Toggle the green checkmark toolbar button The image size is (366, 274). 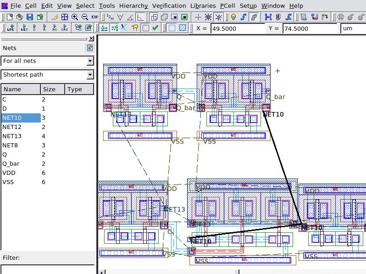coord(155,28)
